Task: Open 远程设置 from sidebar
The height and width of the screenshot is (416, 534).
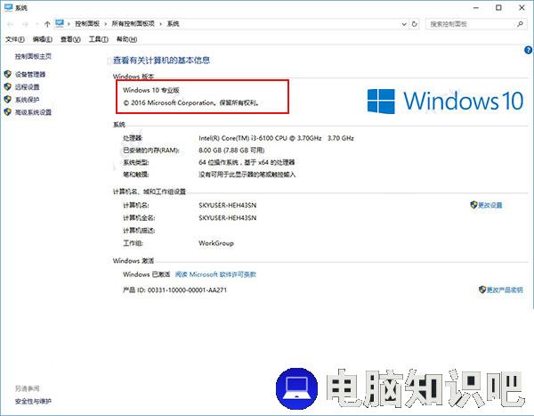Action: click(x=27, y=87)
